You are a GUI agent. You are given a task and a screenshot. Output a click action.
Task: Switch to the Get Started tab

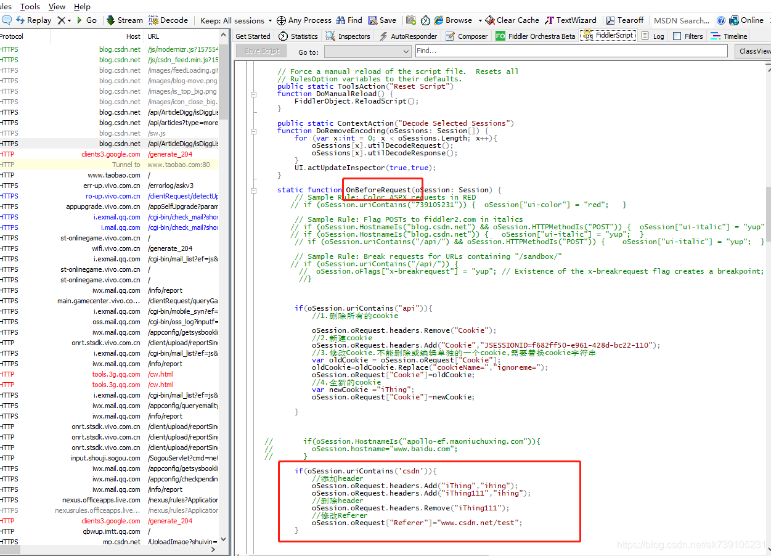(x=253, y=36)
